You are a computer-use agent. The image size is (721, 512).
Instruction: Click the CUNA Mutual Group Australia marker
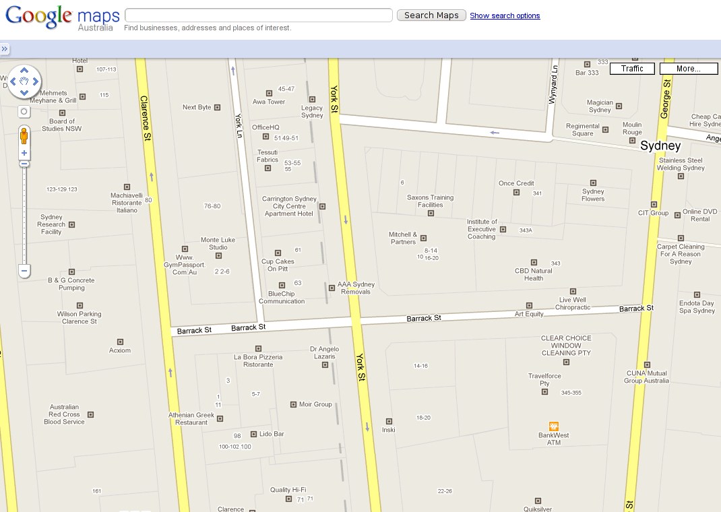pos(648,365)
